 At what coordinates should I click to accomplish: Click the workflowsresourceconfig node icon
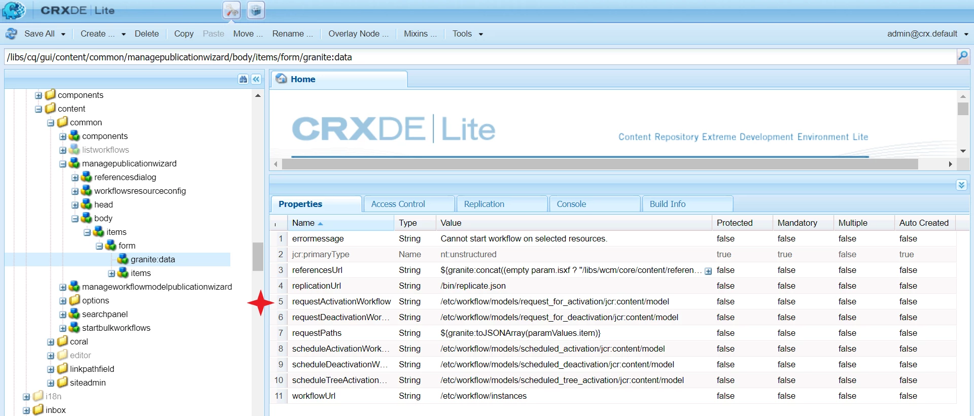(86, 191)
